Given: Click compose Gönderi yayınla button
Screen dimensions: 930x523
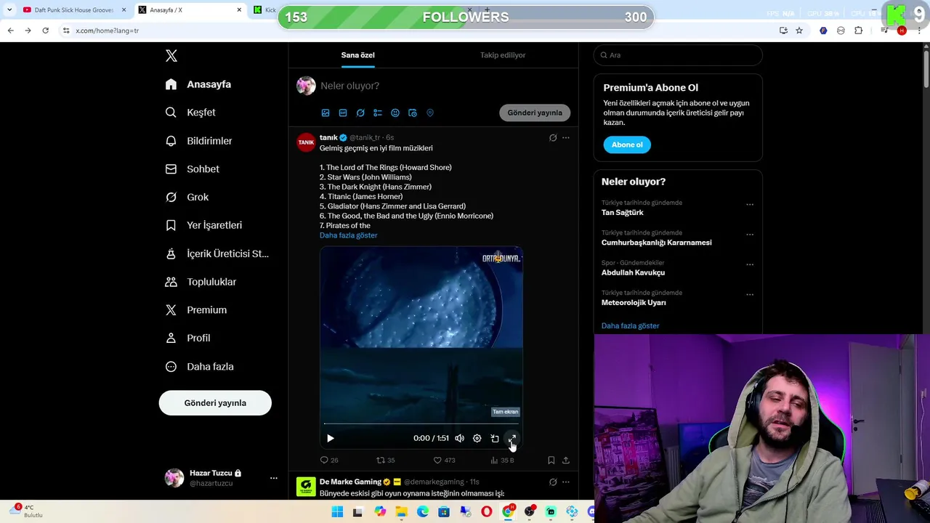Looking at the screenshot, I should coord(535,113).
